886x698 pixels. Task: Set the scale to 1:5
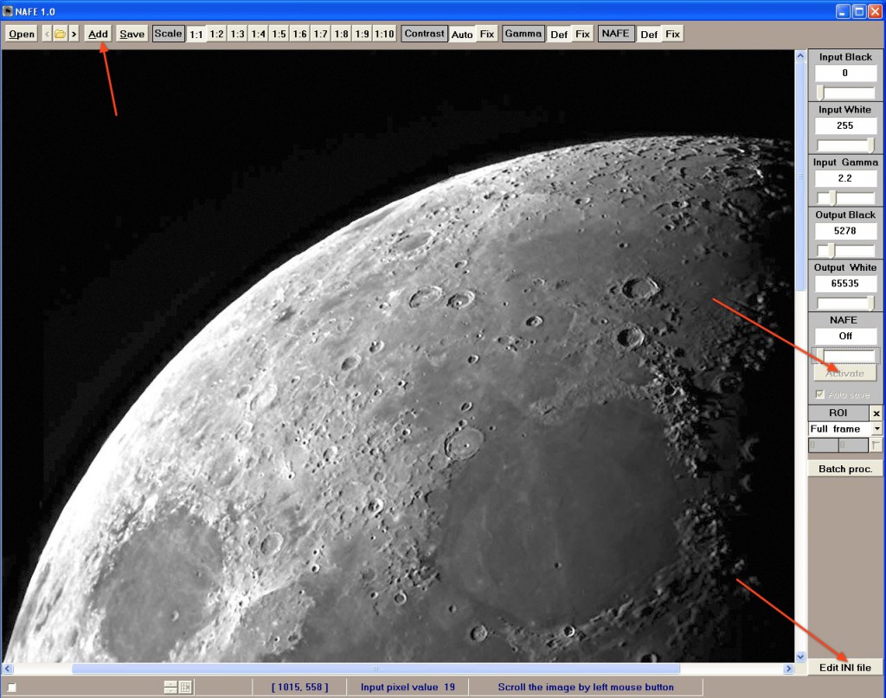point(279,34)
